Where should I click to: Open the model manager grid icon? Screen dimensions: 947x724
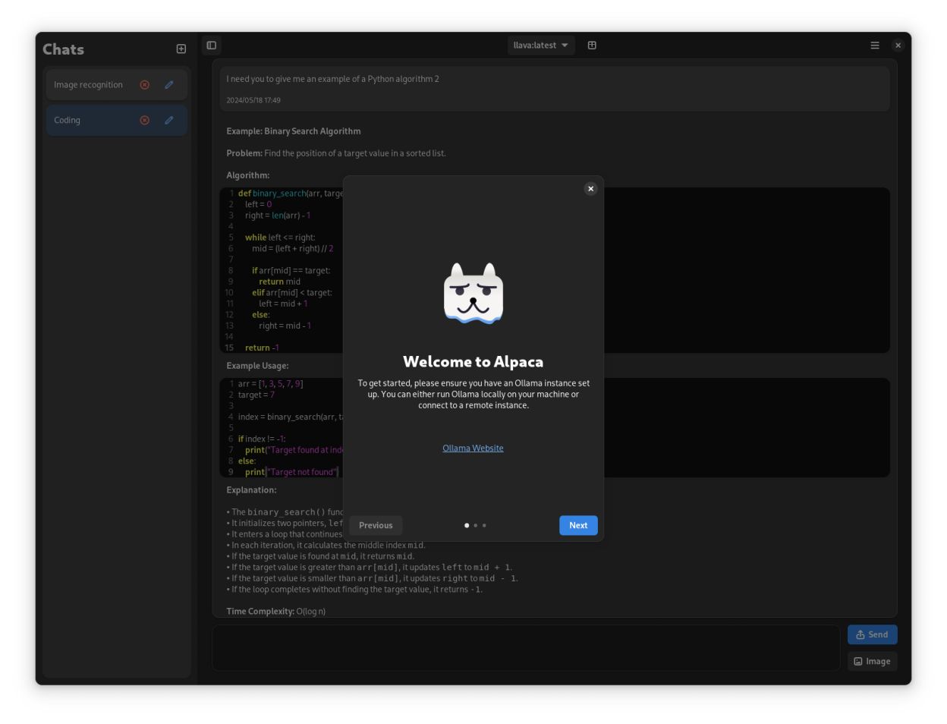[x=593, y=46]
